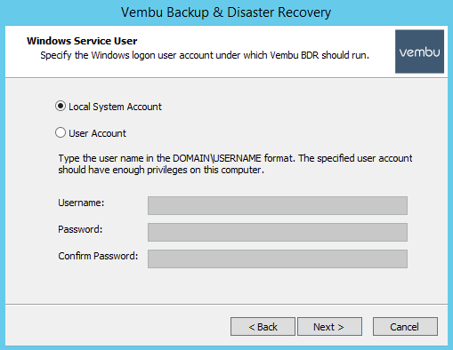453x350 pixels.
Task: Click the 'Username:' field label
Action: point(81,203)
